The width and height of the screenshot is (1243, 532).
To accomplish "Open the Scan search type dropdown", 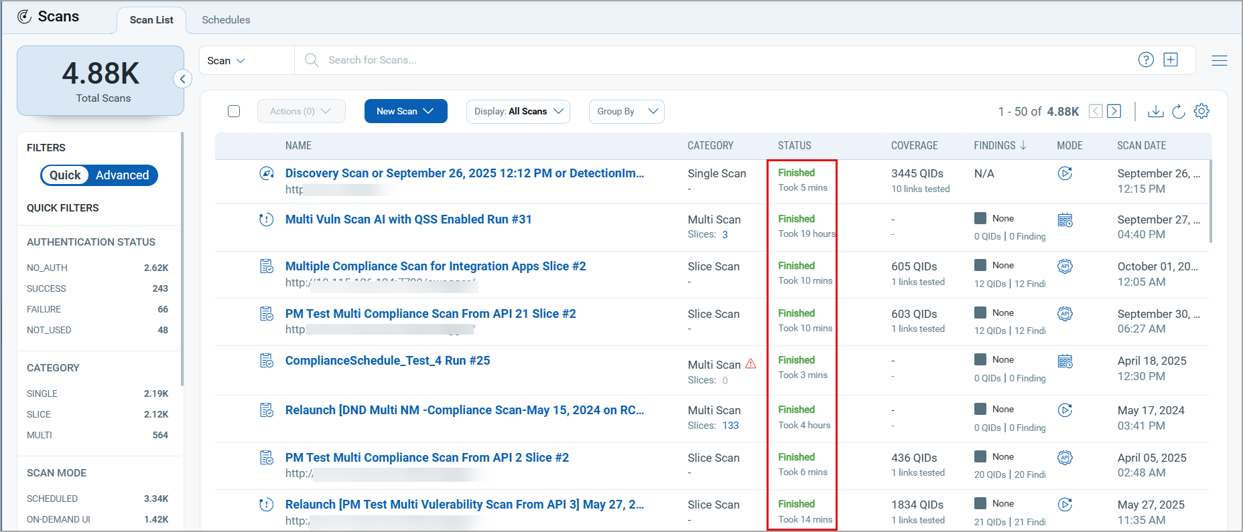I will pyautogui.click(x=226, y=60).
